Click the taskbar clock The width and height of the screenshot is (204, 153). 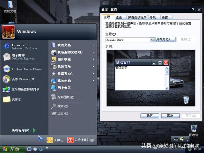(197, 149)
